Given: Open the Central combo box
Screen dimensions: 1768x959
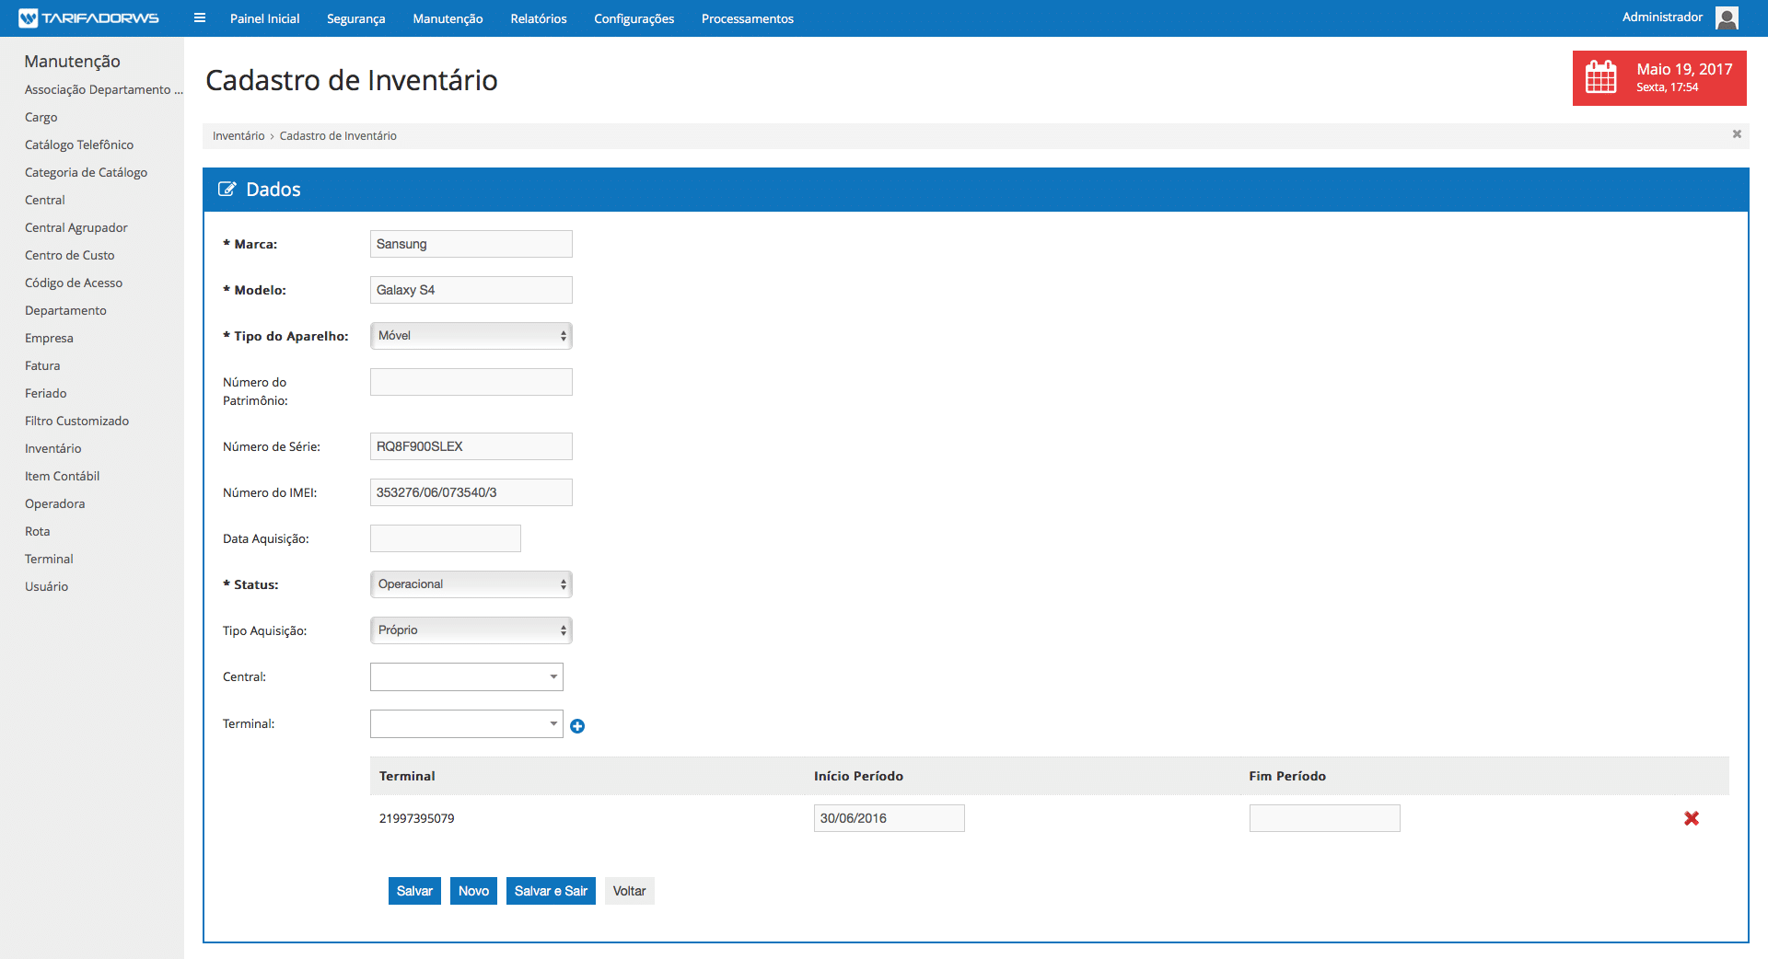Looking at the screenshot, I should (x=466, y=676).
